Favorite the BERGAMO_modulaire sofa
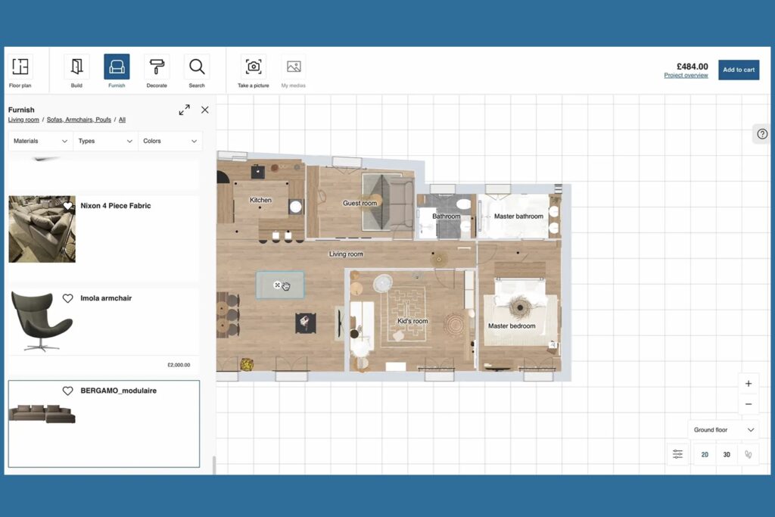The width and height of the screenshot is (775, 517). 67,391
